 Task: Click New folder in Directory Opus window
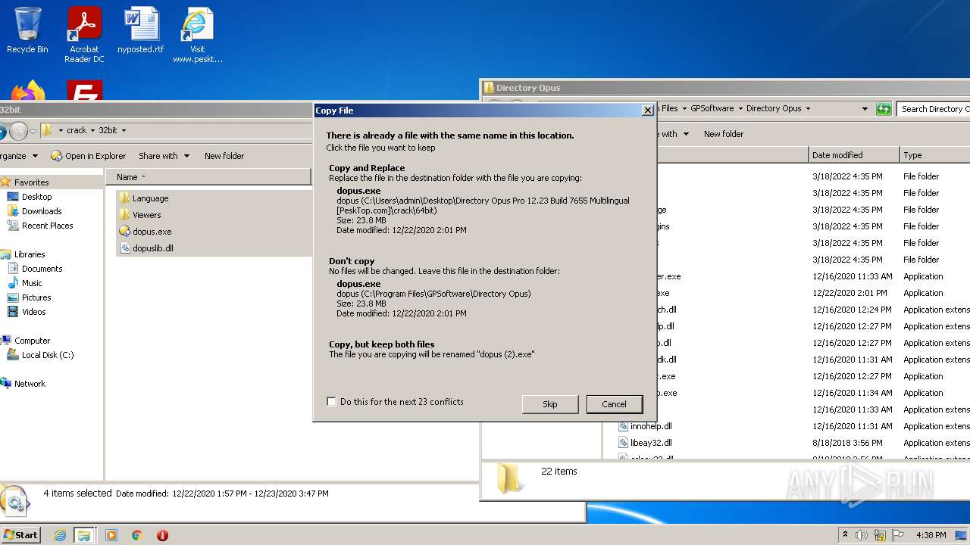[724, 134]
